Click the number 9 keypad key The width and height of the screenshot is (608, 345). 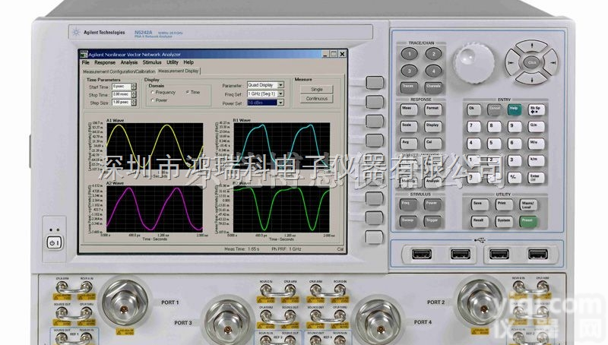coord(515,127)
